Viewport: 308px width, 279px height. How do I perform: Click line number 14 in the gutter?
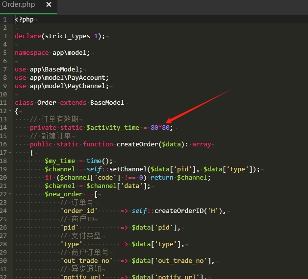pyautogui.click(x=3, y=128)
